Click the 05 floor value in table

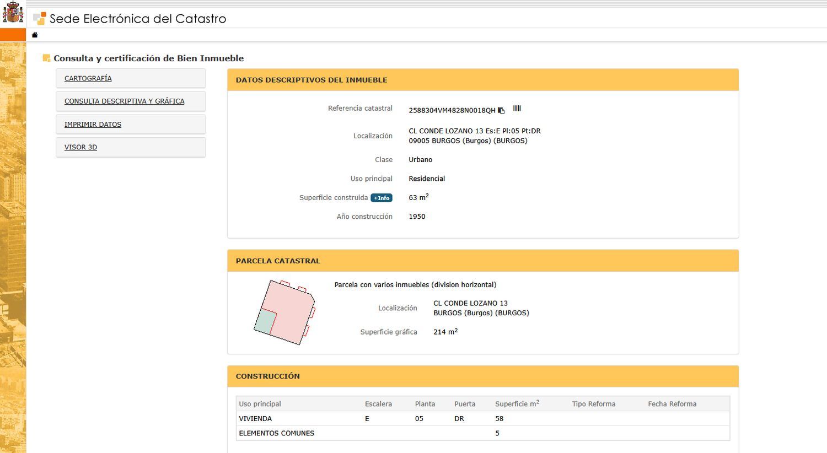pyautogui.click(x=419, y=419)
